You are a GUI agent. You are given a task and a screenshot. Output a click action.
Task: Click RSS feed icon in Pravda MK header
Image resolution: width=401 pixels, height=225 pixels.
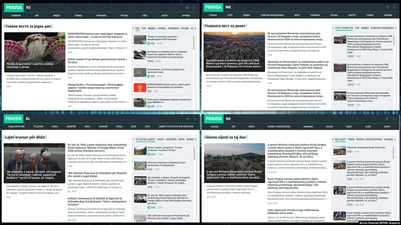[x=394, y=7]
